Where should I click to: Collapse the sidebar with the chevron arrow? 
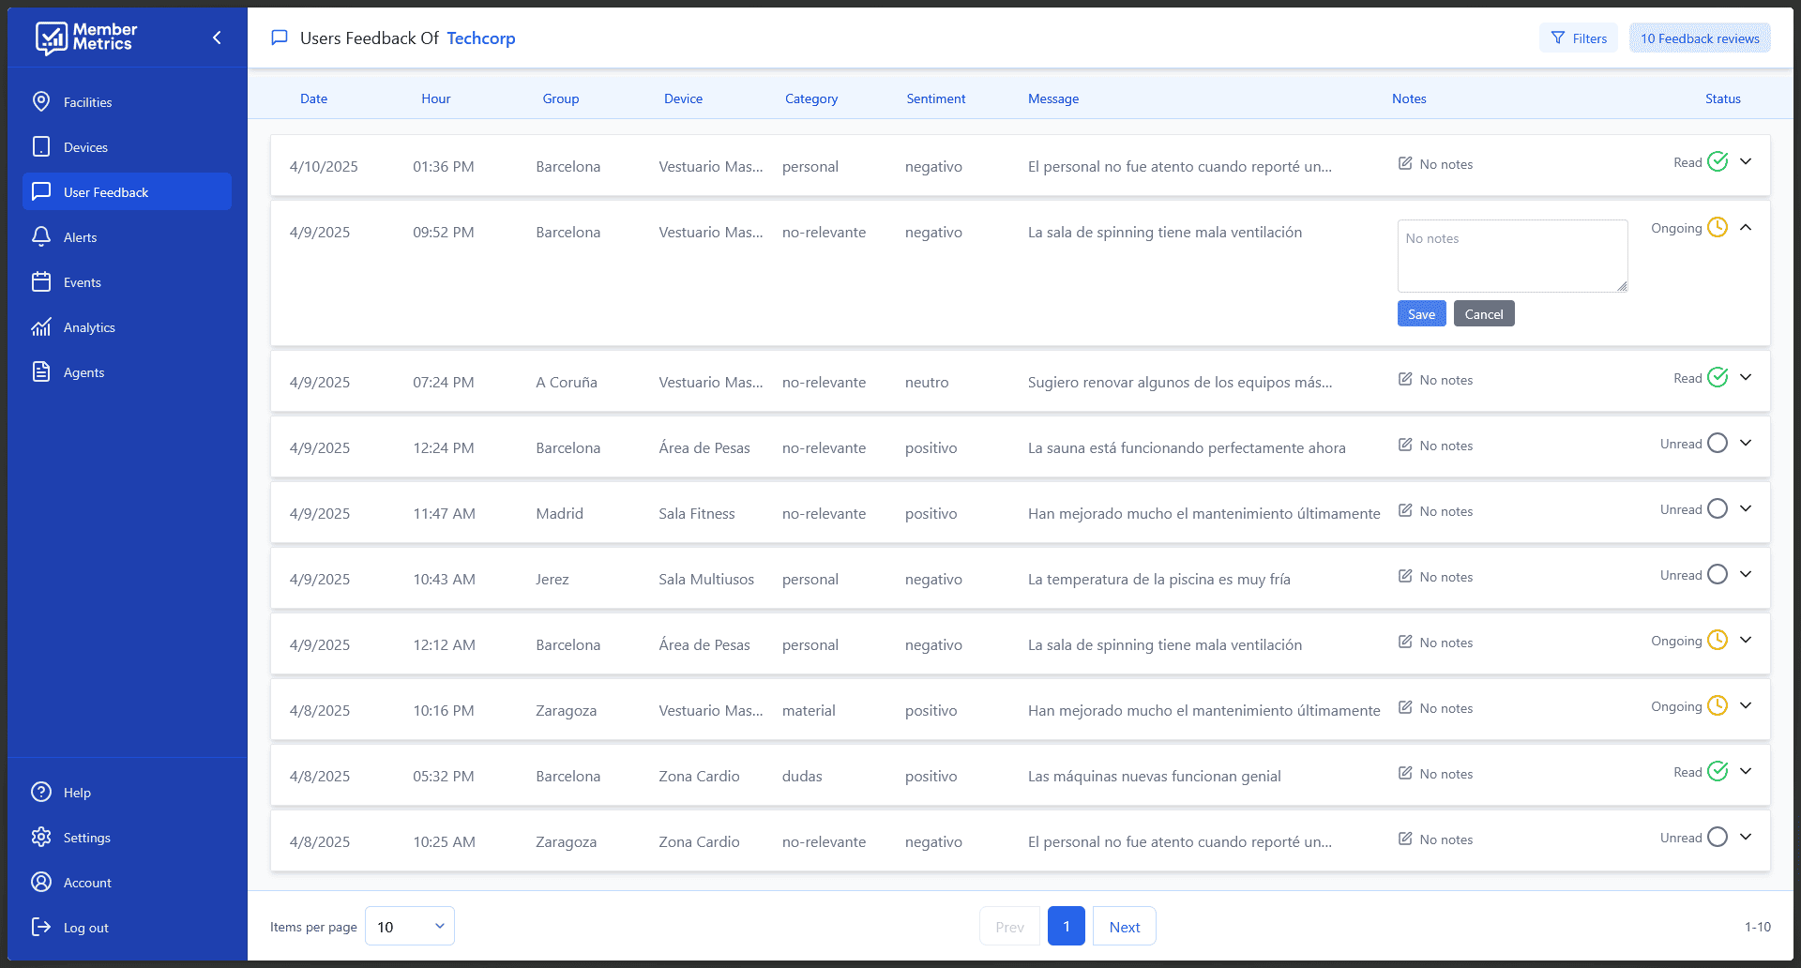click(x=217, y=38)
